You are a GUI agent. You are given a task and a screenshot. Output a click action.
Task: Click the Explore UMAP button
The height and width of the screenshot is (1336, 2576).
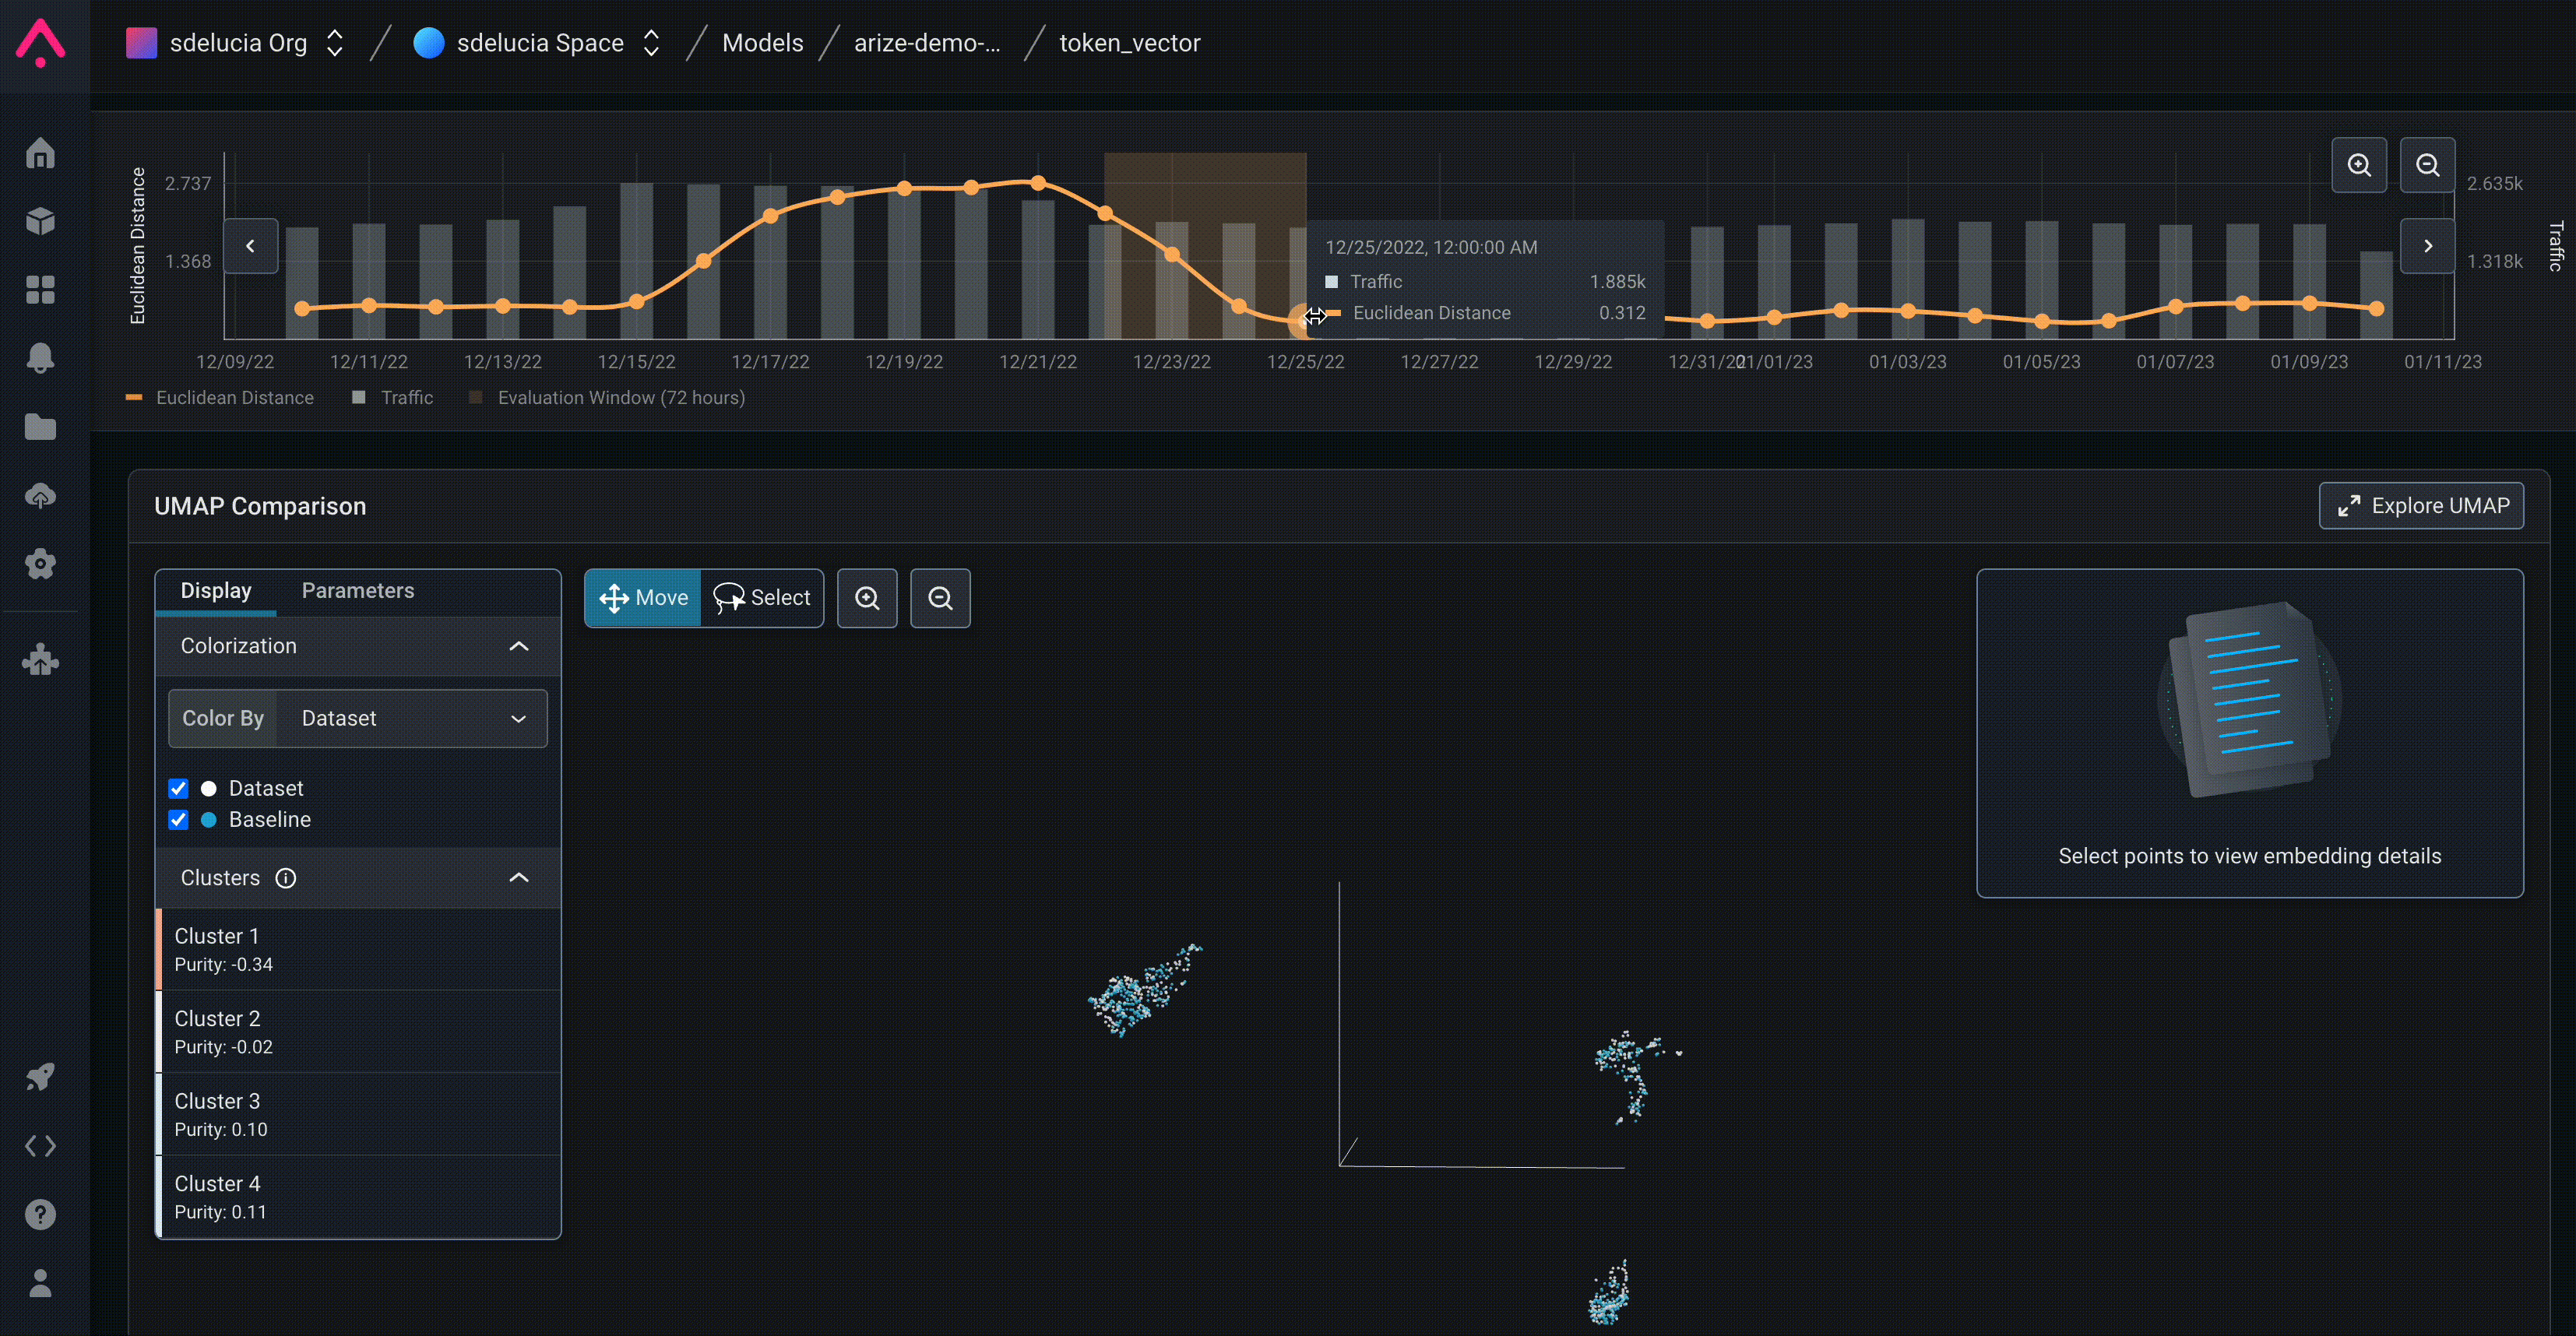tap(2421, 506)
